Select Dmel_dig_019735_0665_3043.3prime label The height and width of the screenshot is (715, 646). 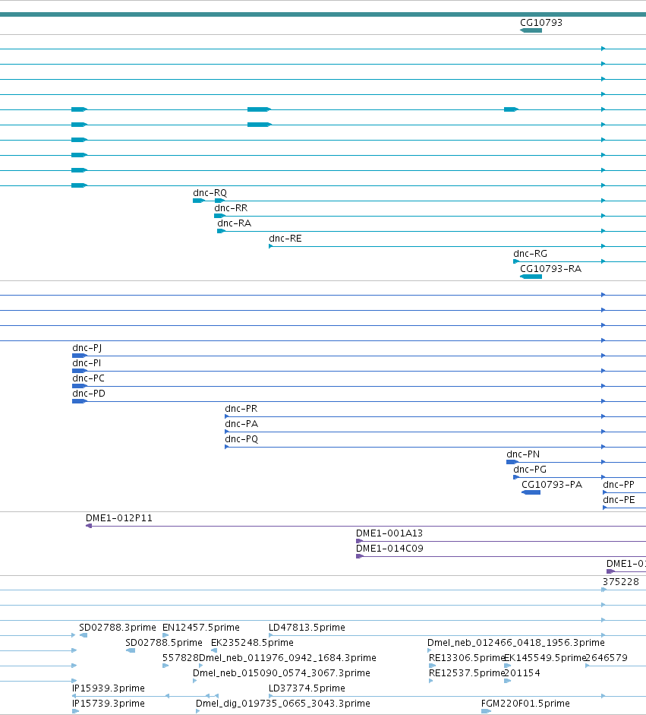tap(283, 703)
